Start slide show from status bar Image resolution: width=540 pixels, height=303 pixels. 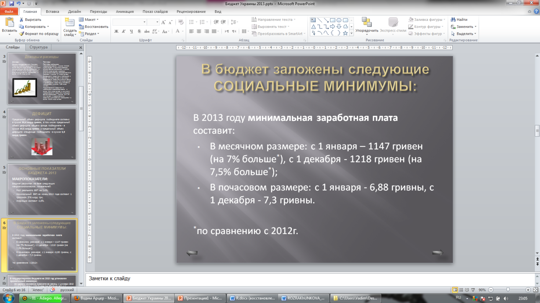pos(473,290)
